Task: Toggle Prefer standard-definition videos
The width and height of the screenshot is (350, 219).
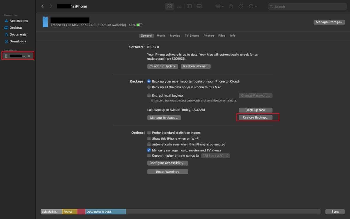Action: point(149,133)
